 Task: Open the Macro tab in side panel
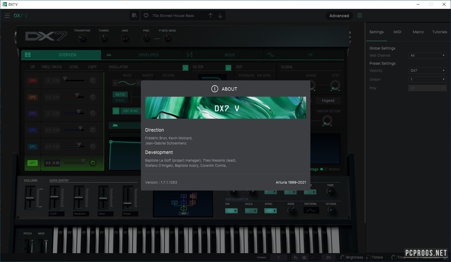pos(418,32)
